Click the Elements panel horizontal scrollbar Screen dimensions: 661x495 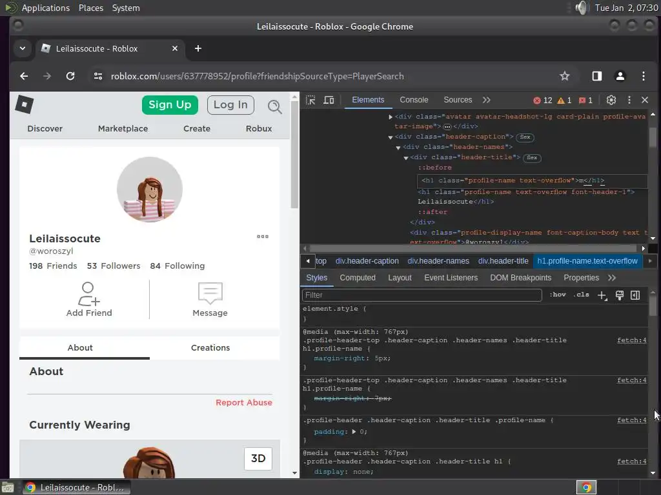[473, 248]
